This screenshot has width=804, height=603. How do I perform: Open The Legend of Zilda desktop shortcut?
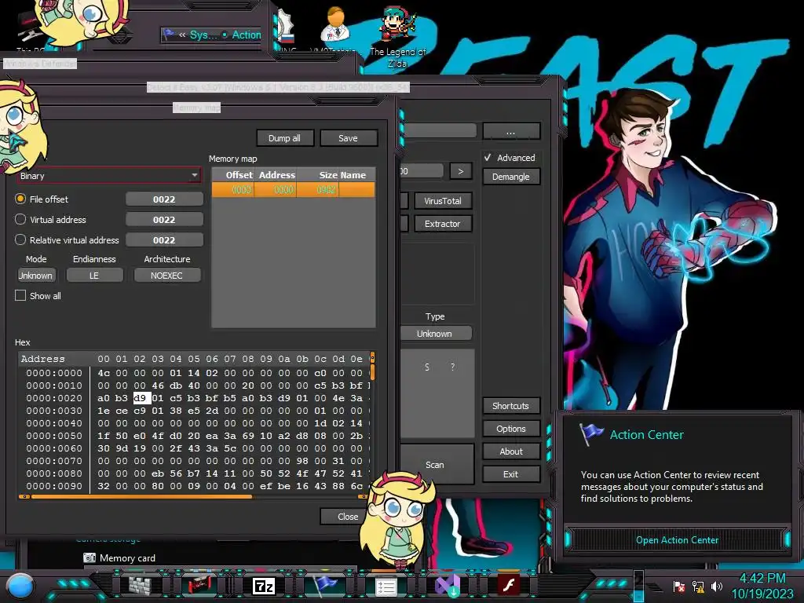coord(397,38)
